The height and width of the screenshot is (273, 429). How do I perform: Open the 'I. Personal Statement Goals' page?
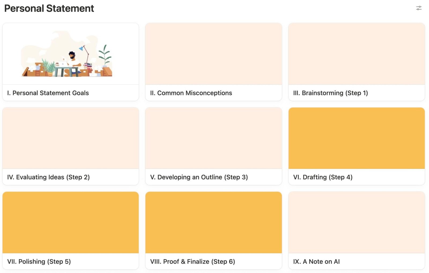point(48,93)
